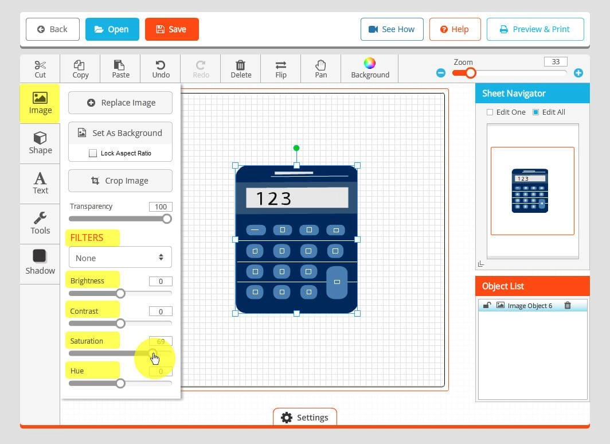
Task: Delete the selected object with trash icon
Action: 241,68
